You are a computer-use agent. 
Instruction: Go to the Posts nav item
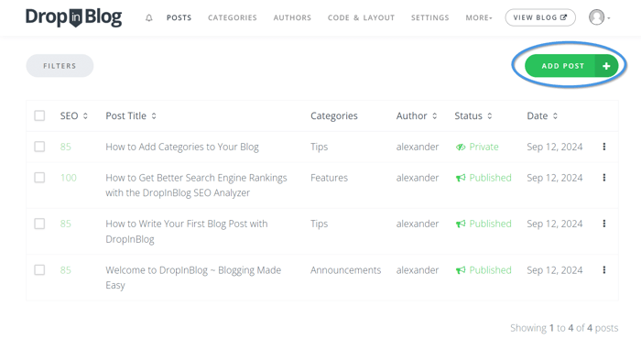pos(179,17)
